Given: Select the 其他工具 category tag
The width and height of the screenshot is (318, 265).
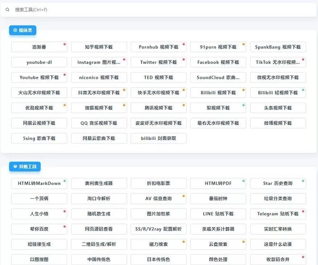Looking at the screenshot, I should point(25,166).
